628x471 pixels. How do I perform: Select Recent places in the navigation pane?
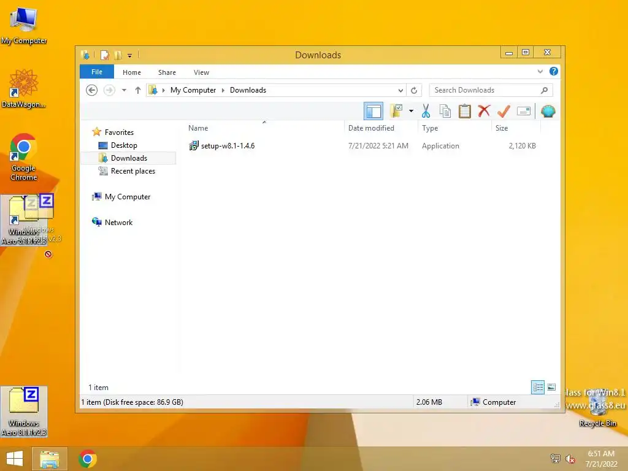coord(132,171)
